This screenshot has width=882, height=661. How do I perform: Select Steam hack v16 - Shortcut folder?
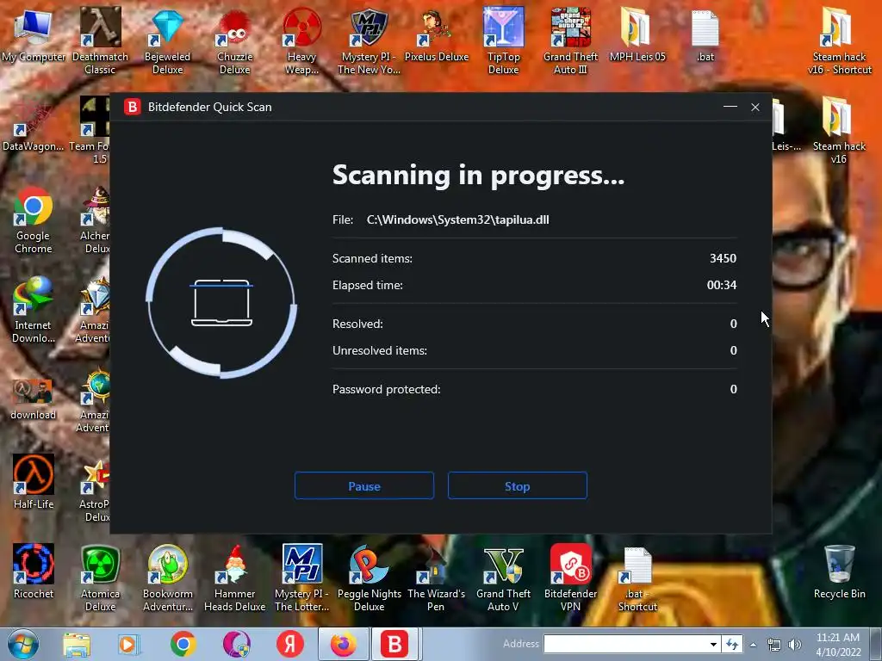(x=839, y=40)
